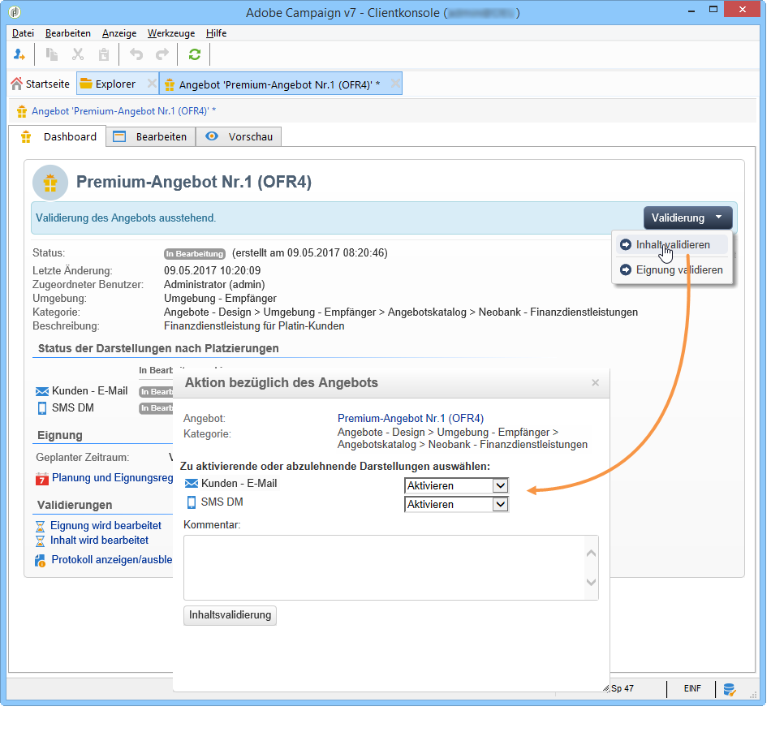Click the breadcrumb link Angebot 'Premium-Angebot Nr.1 (OFR4)'

(123, 111)
